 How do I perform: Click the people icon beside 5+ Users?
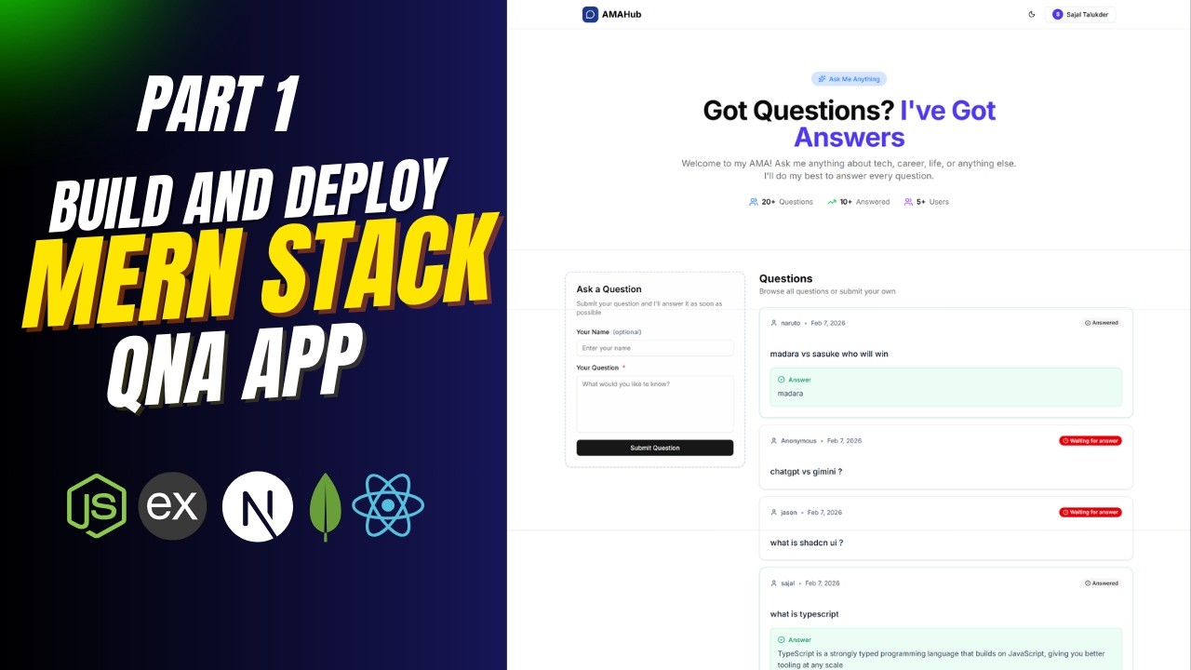[x=908, y=202]
